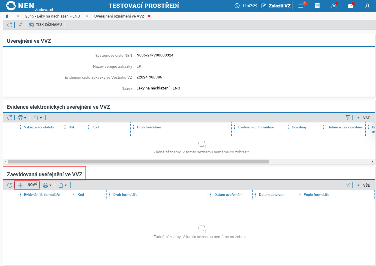Open the user profile icon

click(367, 6)
